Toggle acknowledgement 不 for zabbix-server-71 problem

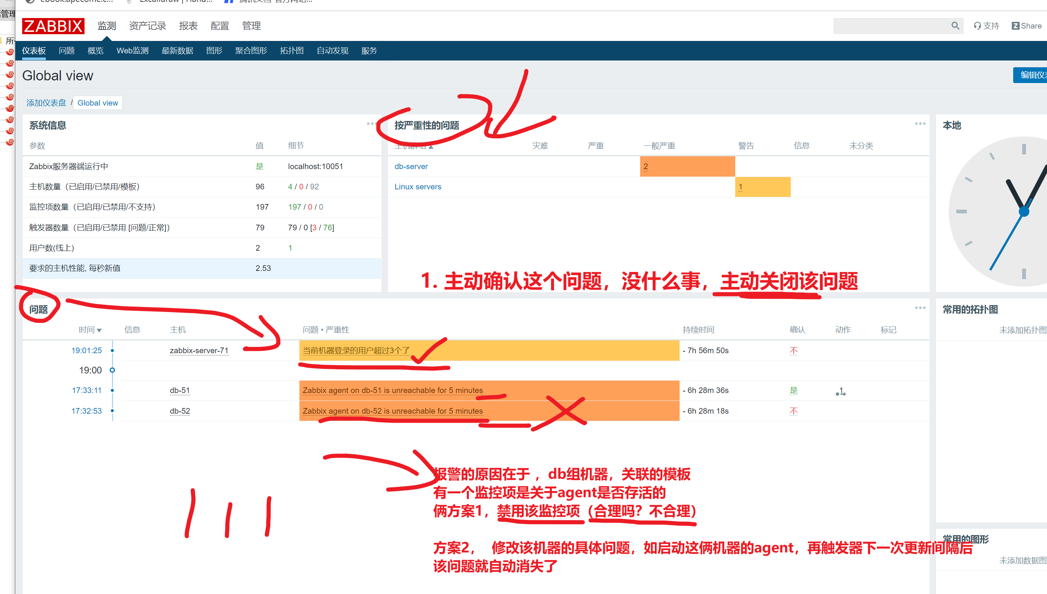pyautogui.click(x=793, y=351)
